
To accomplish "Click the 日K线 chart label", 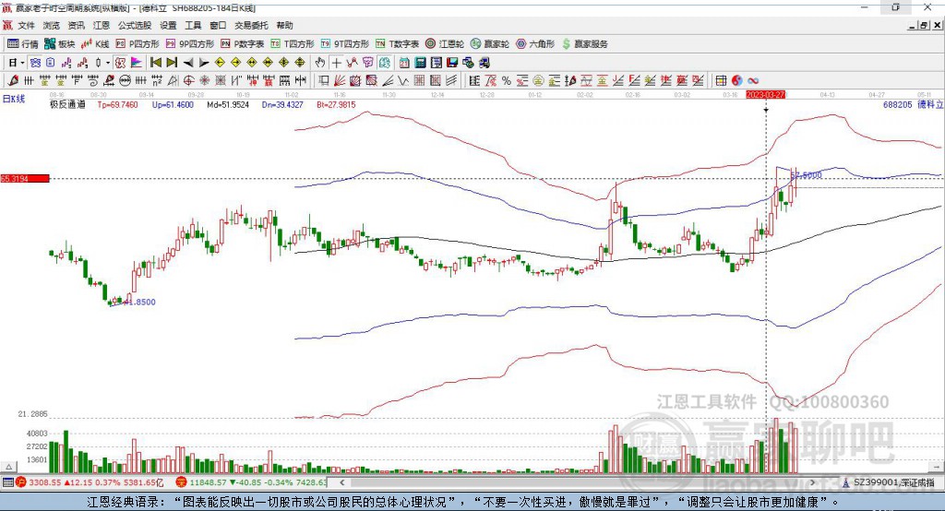I will coord(13,100).
